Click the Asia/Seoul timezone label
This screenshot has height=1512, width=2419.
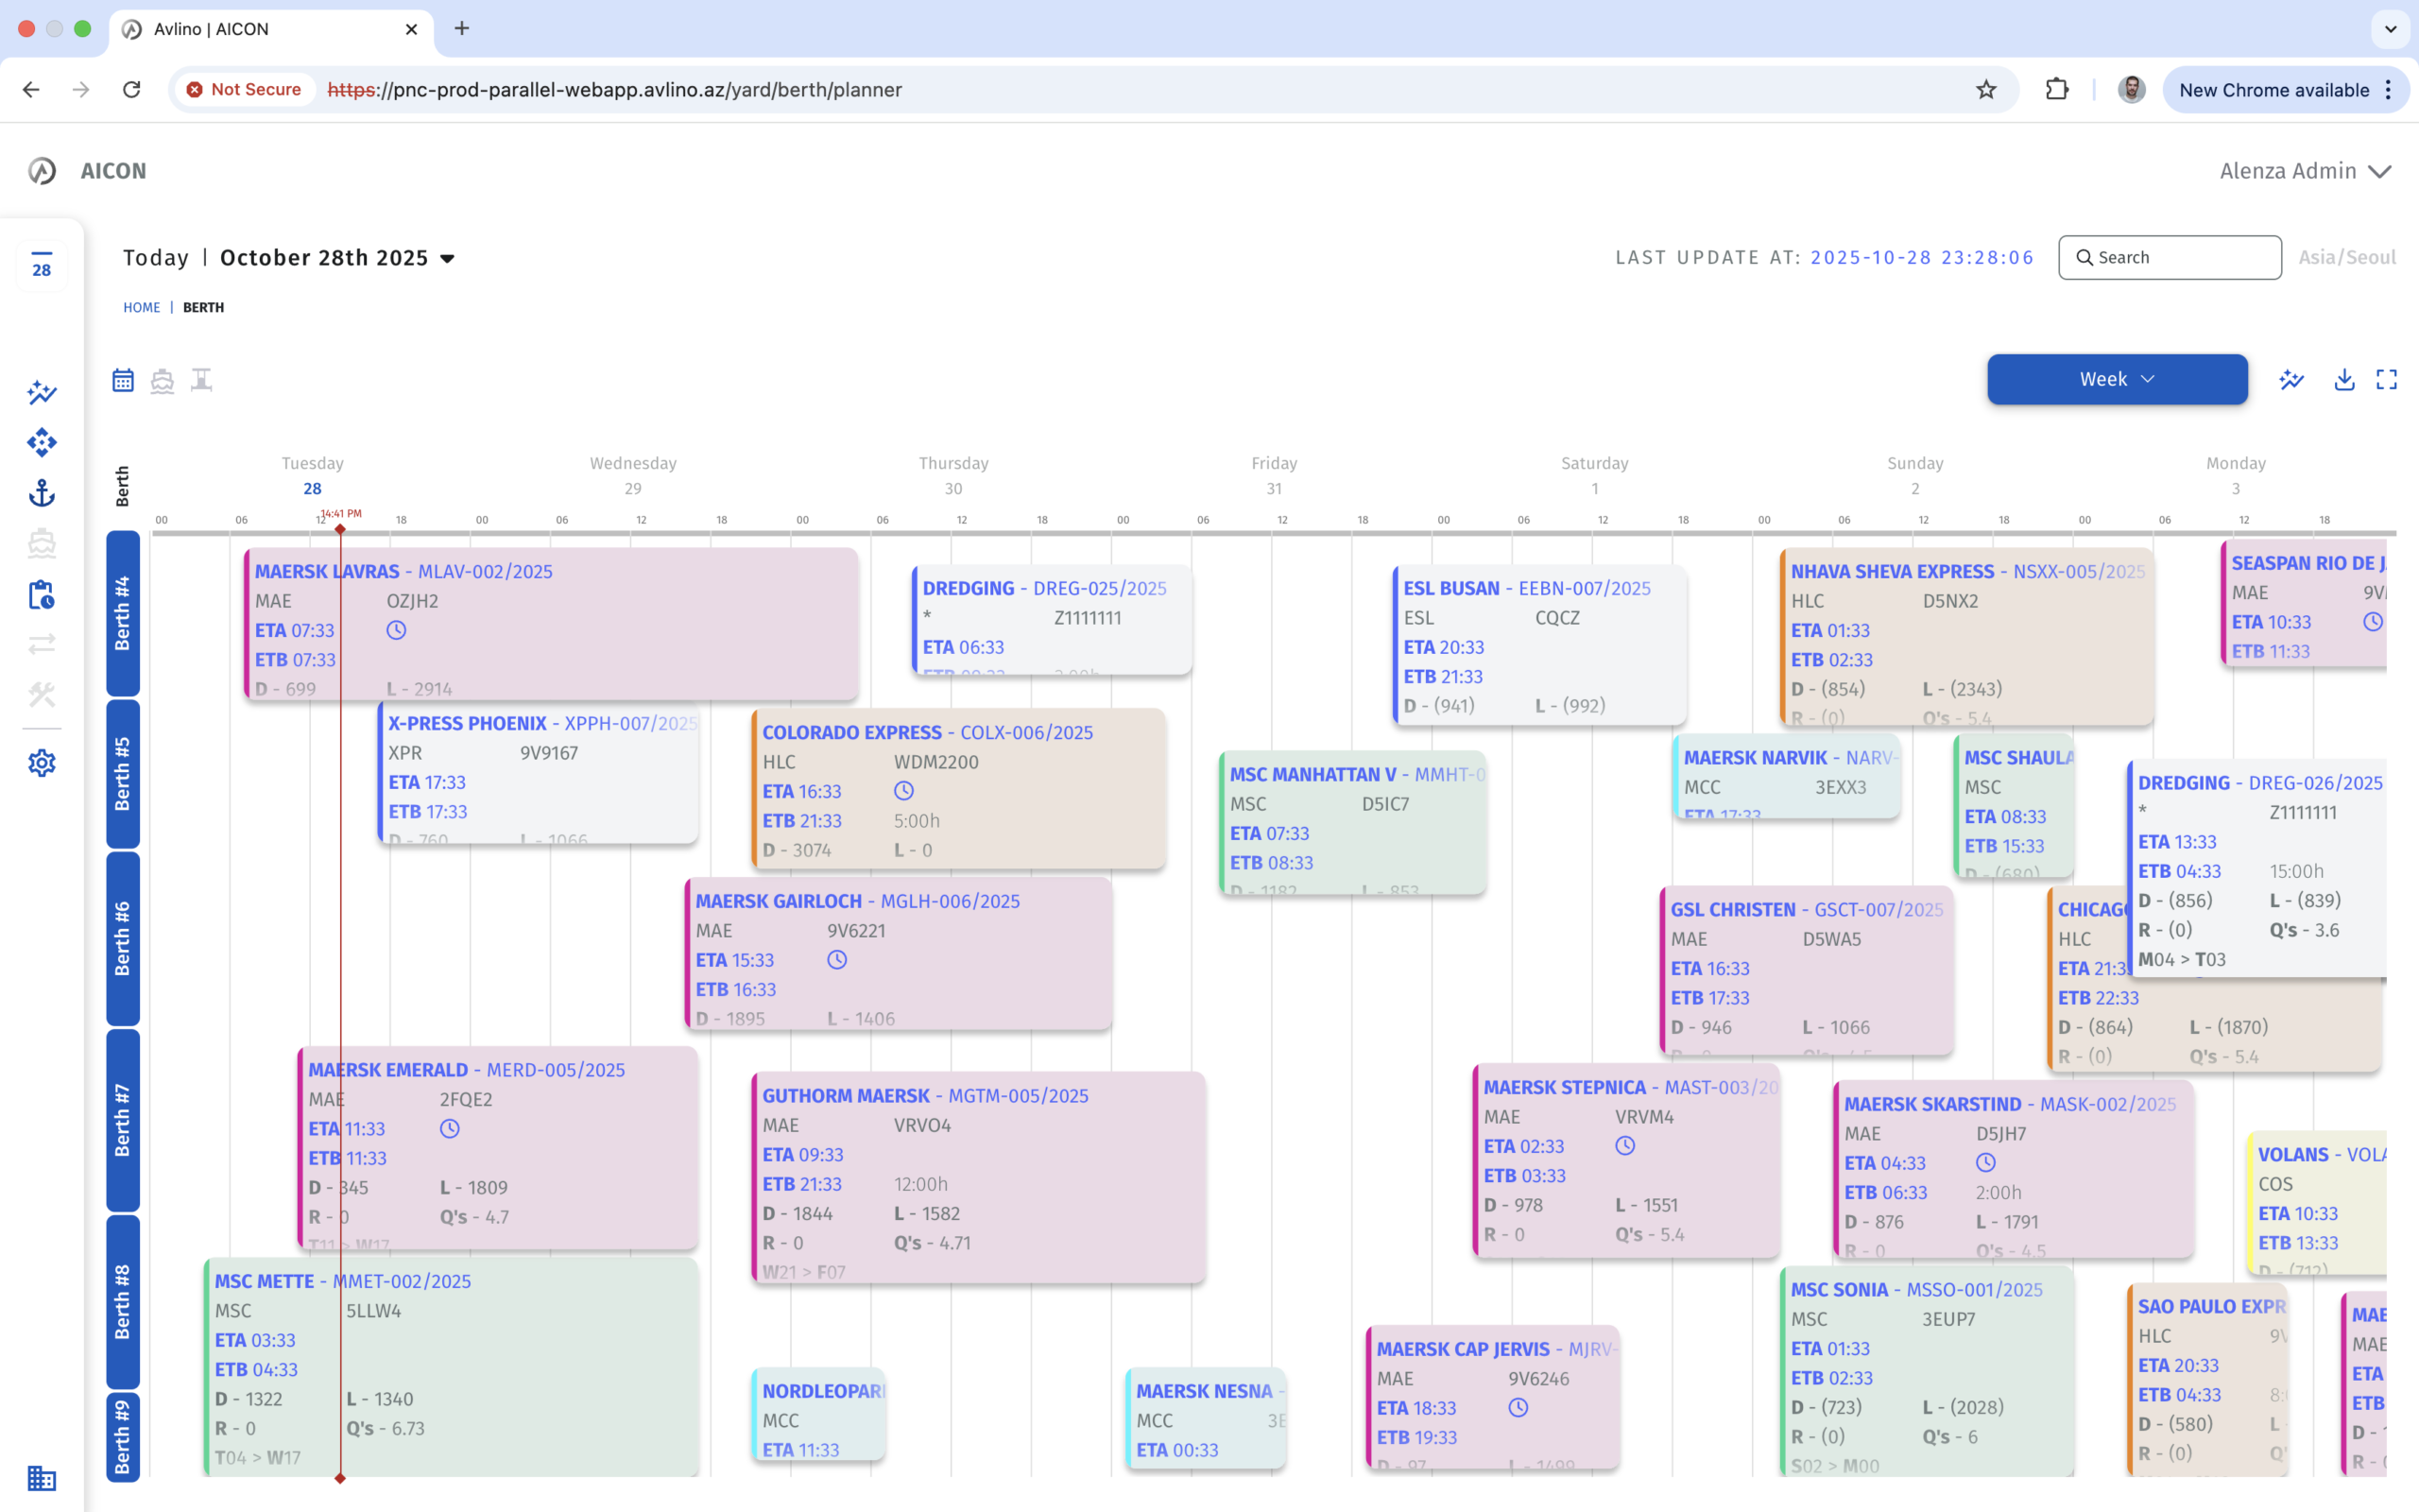click(2347, 258)
